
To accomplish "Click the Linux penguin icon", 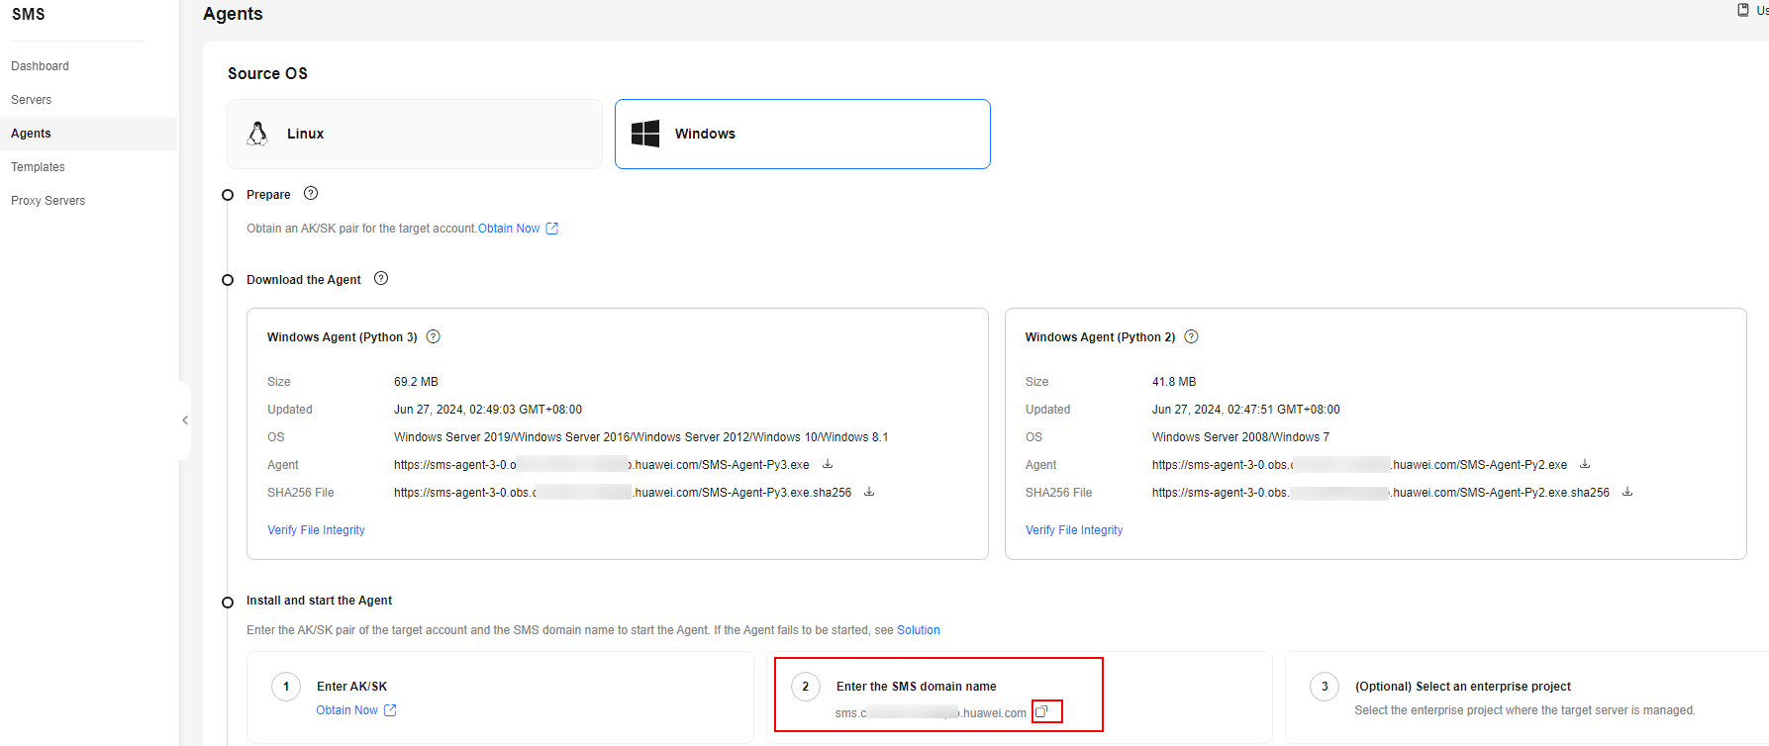I will point(257,134).
